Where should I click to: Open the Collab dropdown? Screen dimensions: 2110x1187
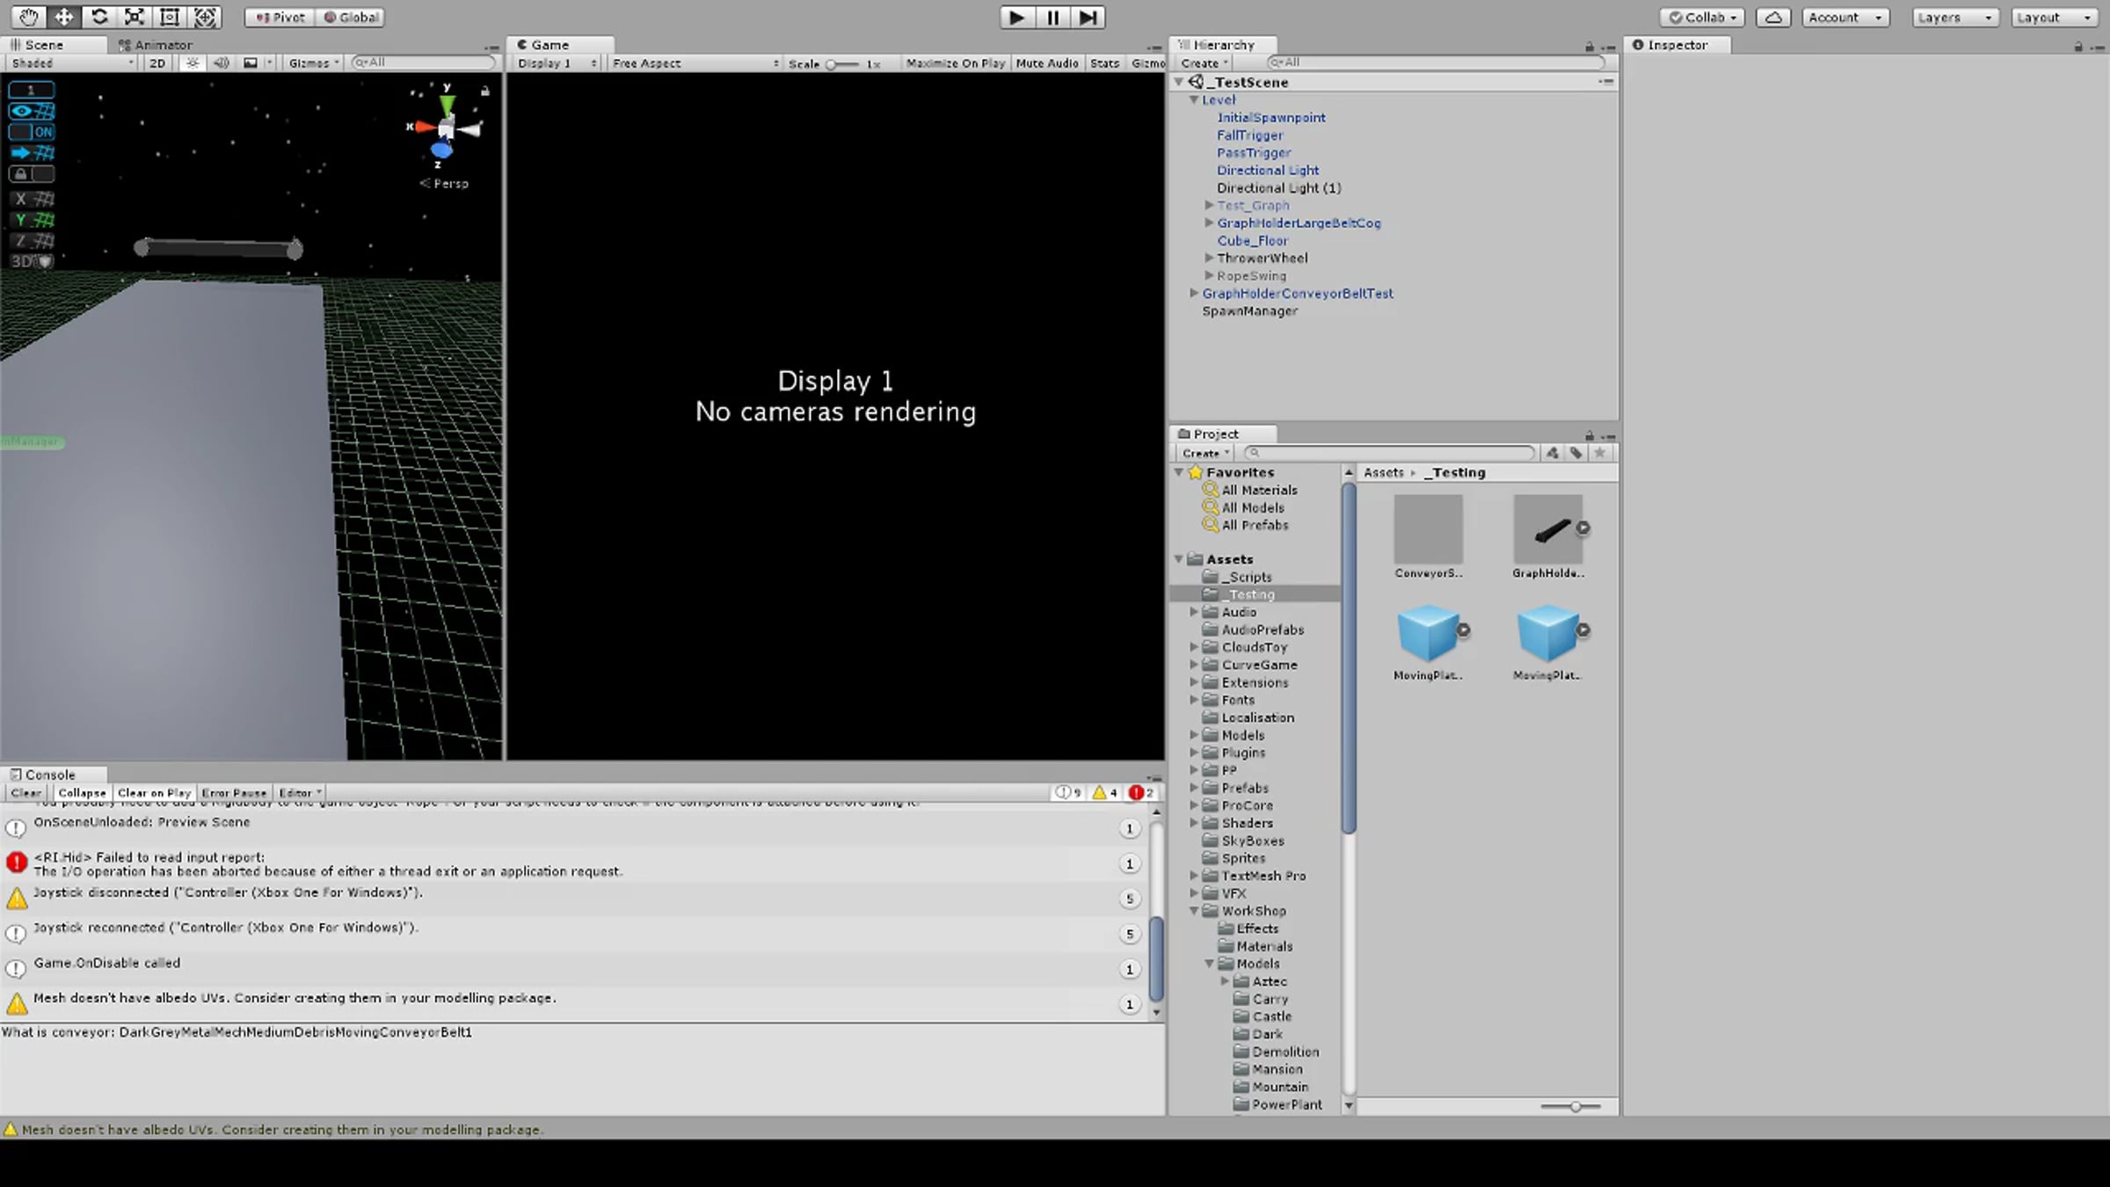coord(1703,17)
